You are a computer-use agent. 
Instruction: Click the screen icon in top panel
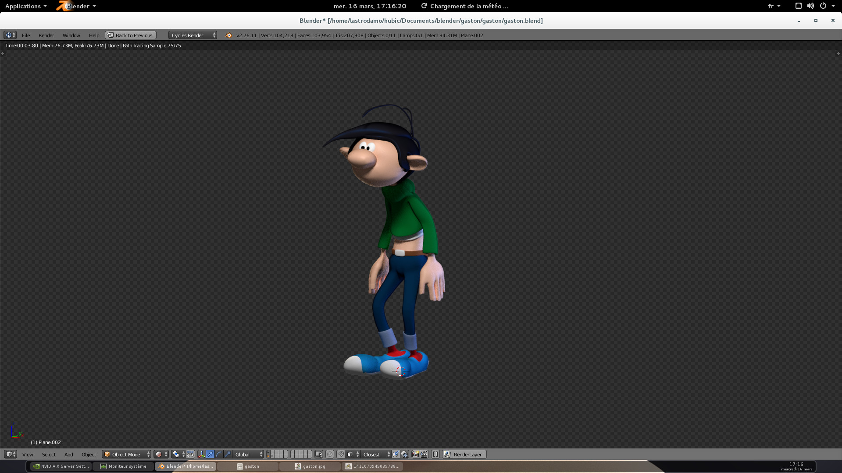(x=798, y=6)
